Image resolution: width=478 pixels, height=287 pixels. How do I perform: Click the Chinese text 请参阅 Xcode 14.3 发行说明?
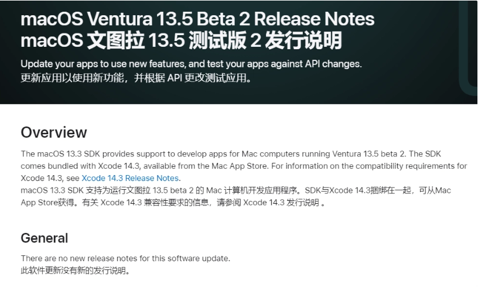click(268, 203)
